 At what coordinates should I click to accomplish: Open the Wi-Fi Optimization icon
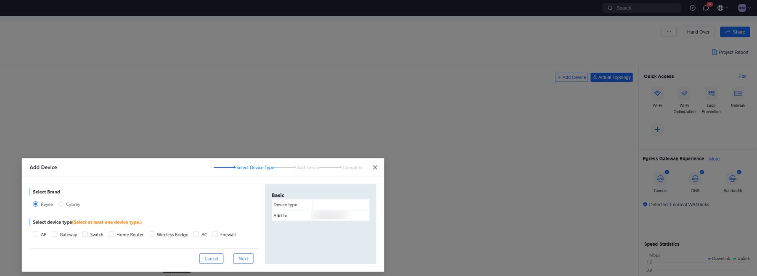(x=684, y=93)
